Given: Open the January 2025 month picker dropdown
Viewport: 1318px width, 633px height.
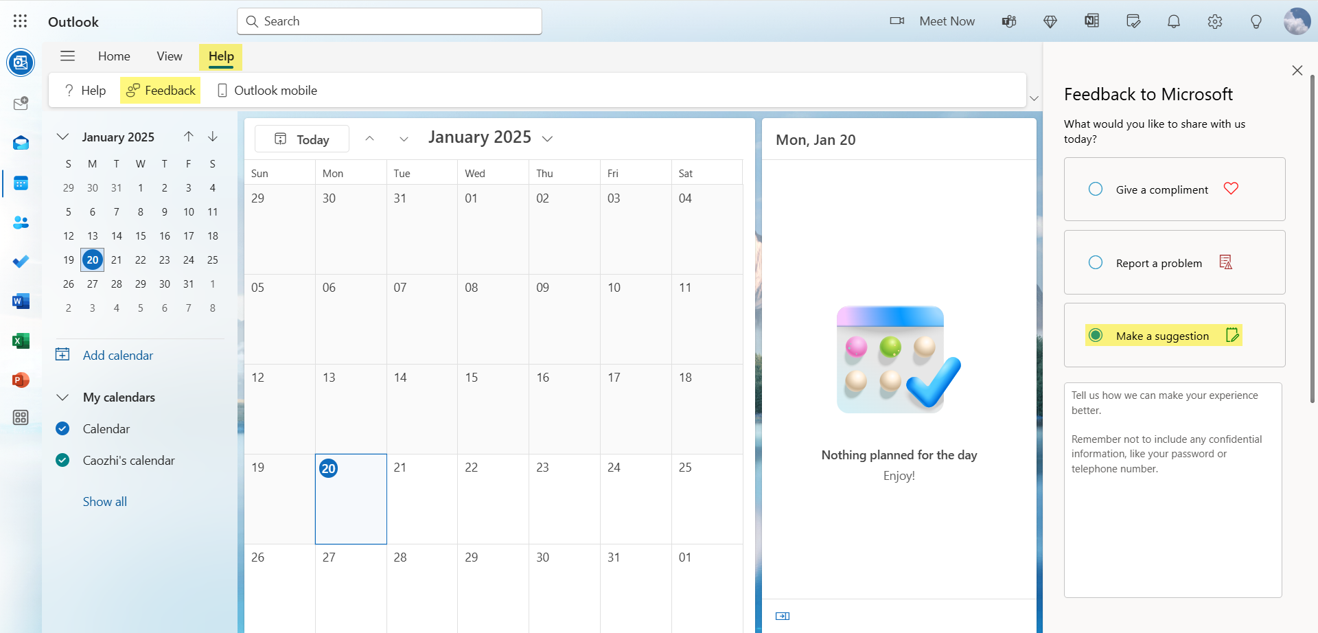Looking at the screenshot, I should coord(547,139).
